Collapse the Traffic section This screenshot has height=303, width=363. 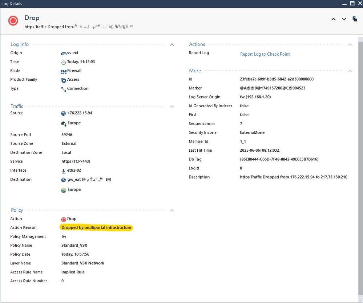click(x=172, y=107)
